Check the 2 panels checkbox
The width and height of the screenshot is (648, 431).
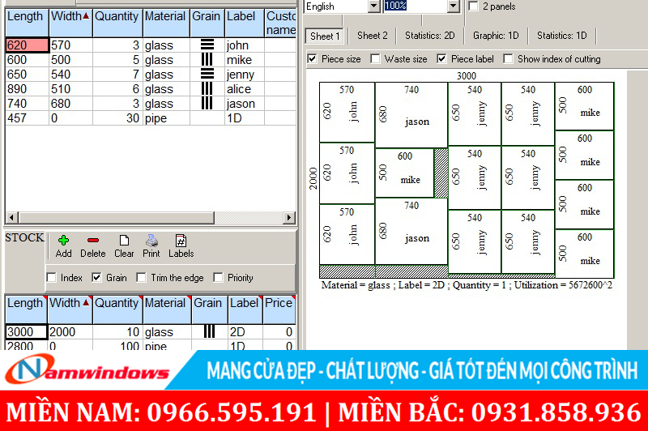pos(473,6)
